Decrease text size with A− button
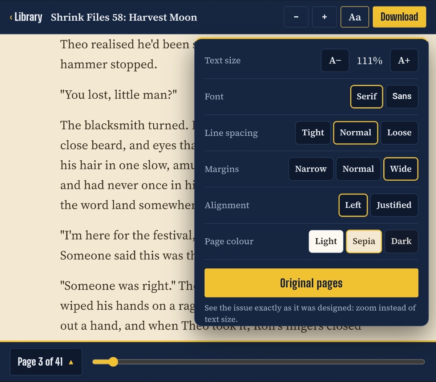Screen dimensions: 436x382 click(x=335, y=61)
